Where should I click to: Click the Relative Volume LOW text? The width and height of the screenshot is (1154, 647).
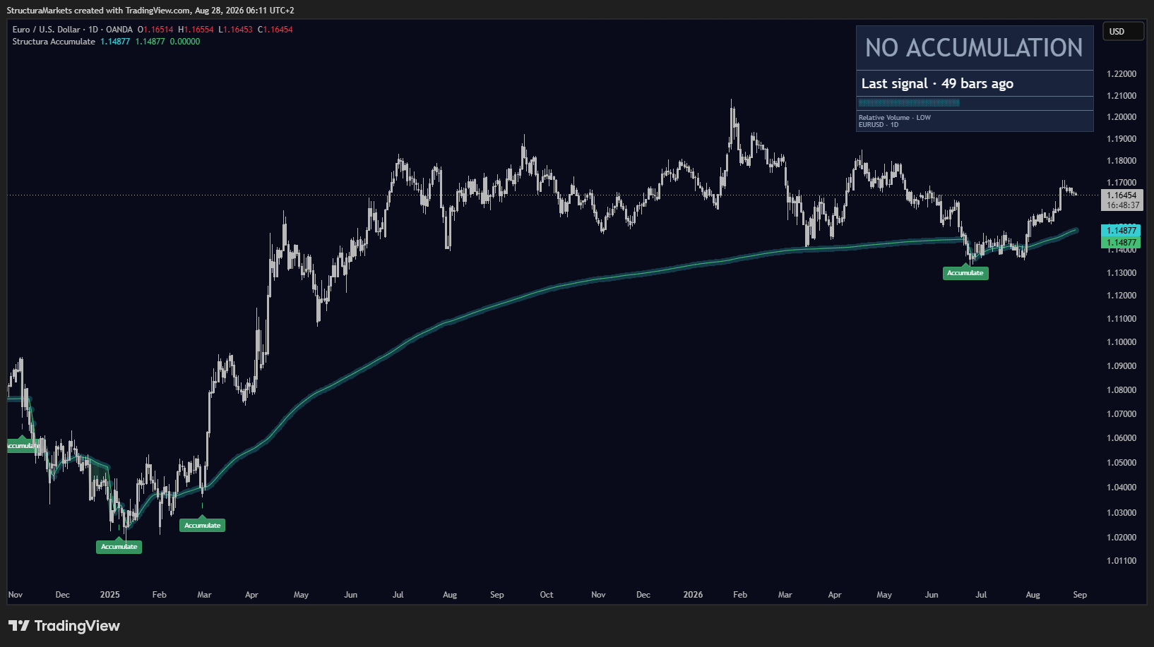tap(895, 118)
